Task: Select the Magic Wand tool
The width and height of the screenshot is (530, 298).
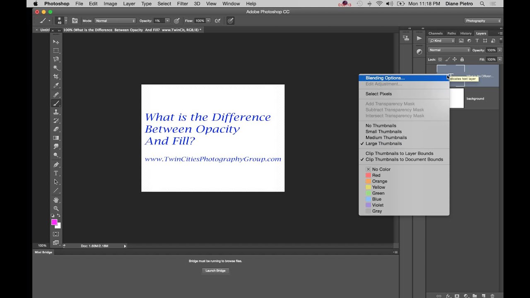Action: (x=56, y=68)
